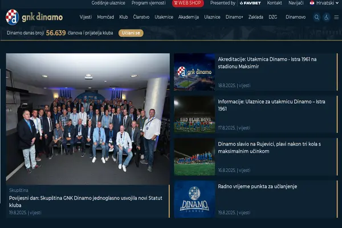342x228 pixels.
Task: Open the WEB SHOP cart button
Action: point(188,3)
